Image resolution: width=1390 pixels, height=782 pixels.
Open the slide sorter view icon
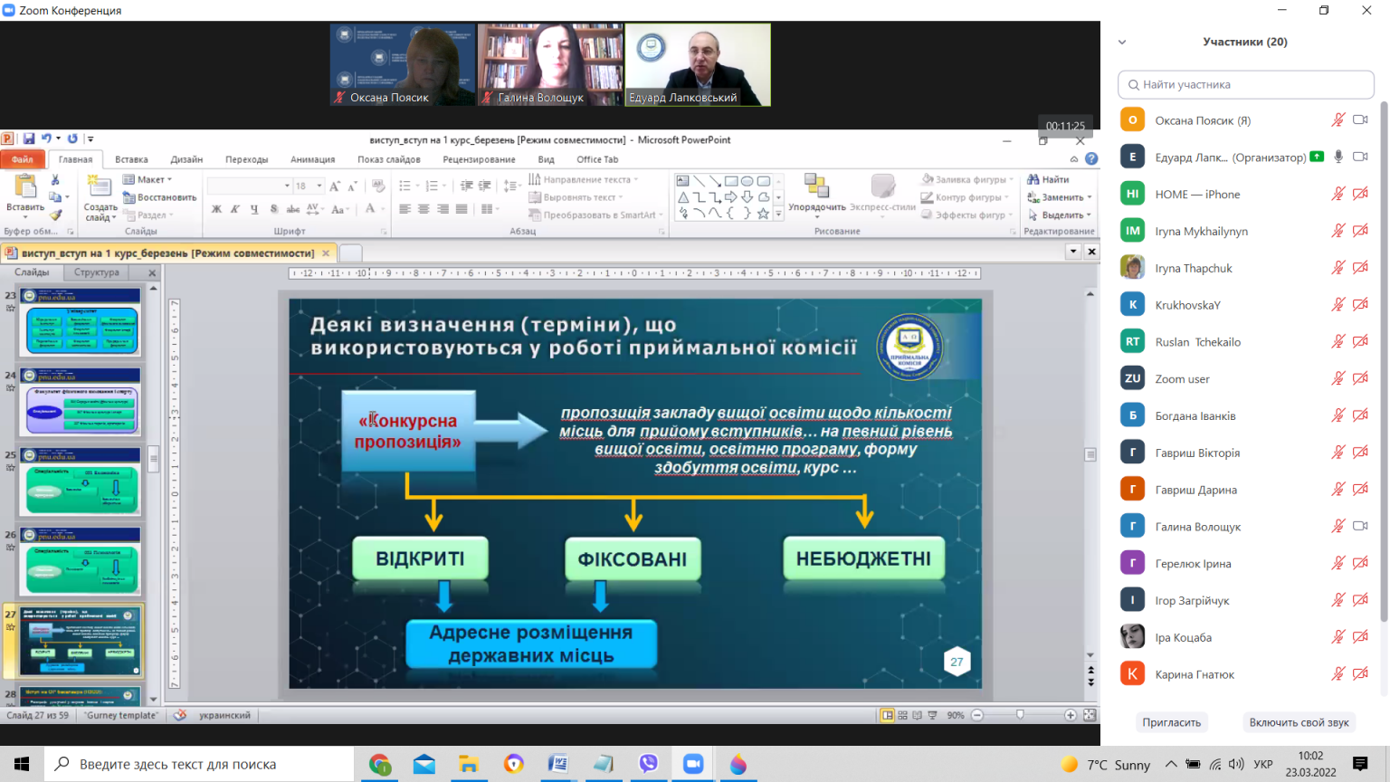point(902,715)
